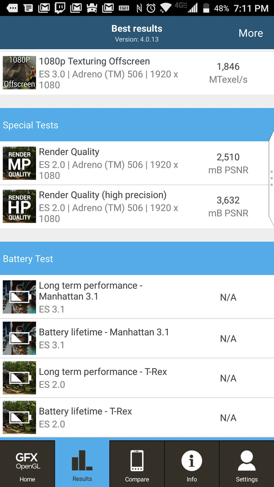This screenshot has height=487, width=274.
Task: Switch to the Compare tab
Action: pos(137,464)
